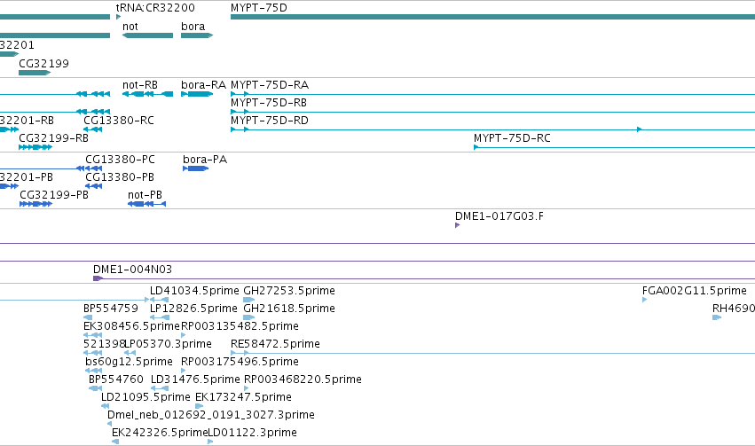Select the EK242326.5prime EST label
Screen dimensions: 755x446
(x=160, y=433)
